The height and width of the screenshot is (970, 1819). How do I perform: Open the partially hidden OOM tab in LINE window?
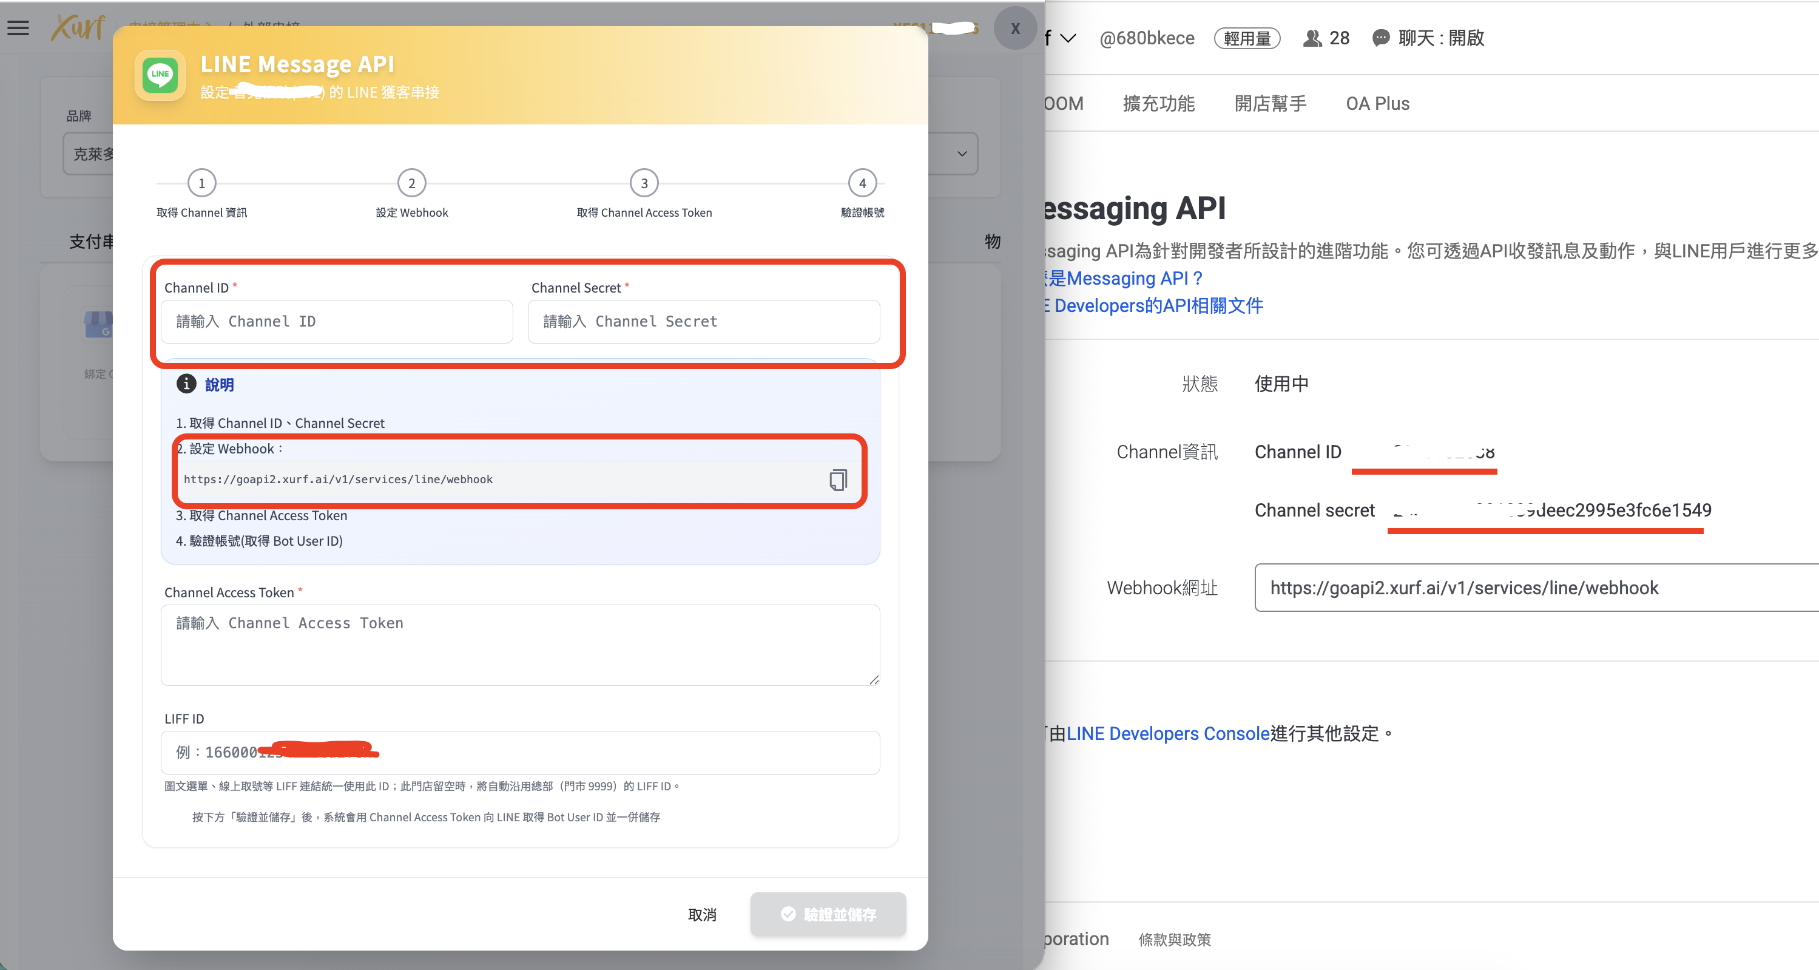(1064, 103)
